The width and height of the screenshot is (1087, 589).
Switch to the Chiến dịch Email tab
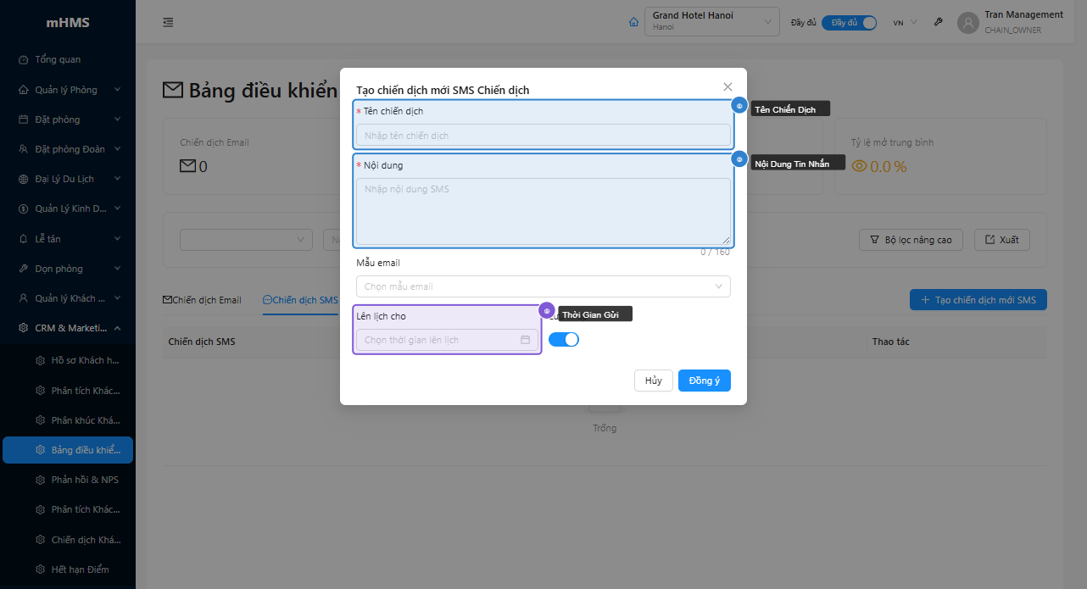pyautogui.click(x=202, y=300)
